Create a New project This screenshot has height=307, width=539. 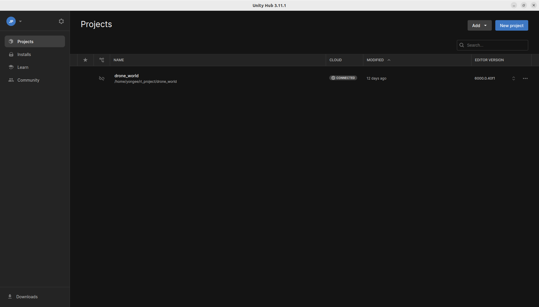(512, 25)
